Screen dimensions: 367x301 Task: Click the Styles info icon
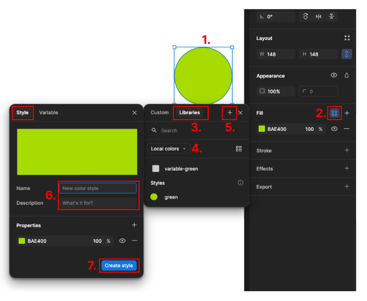[x=241, y=183]
